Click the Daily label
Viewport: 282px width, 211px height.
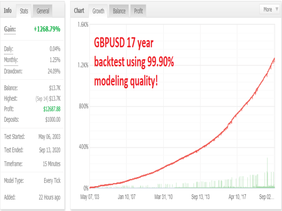tap(8, 49)
